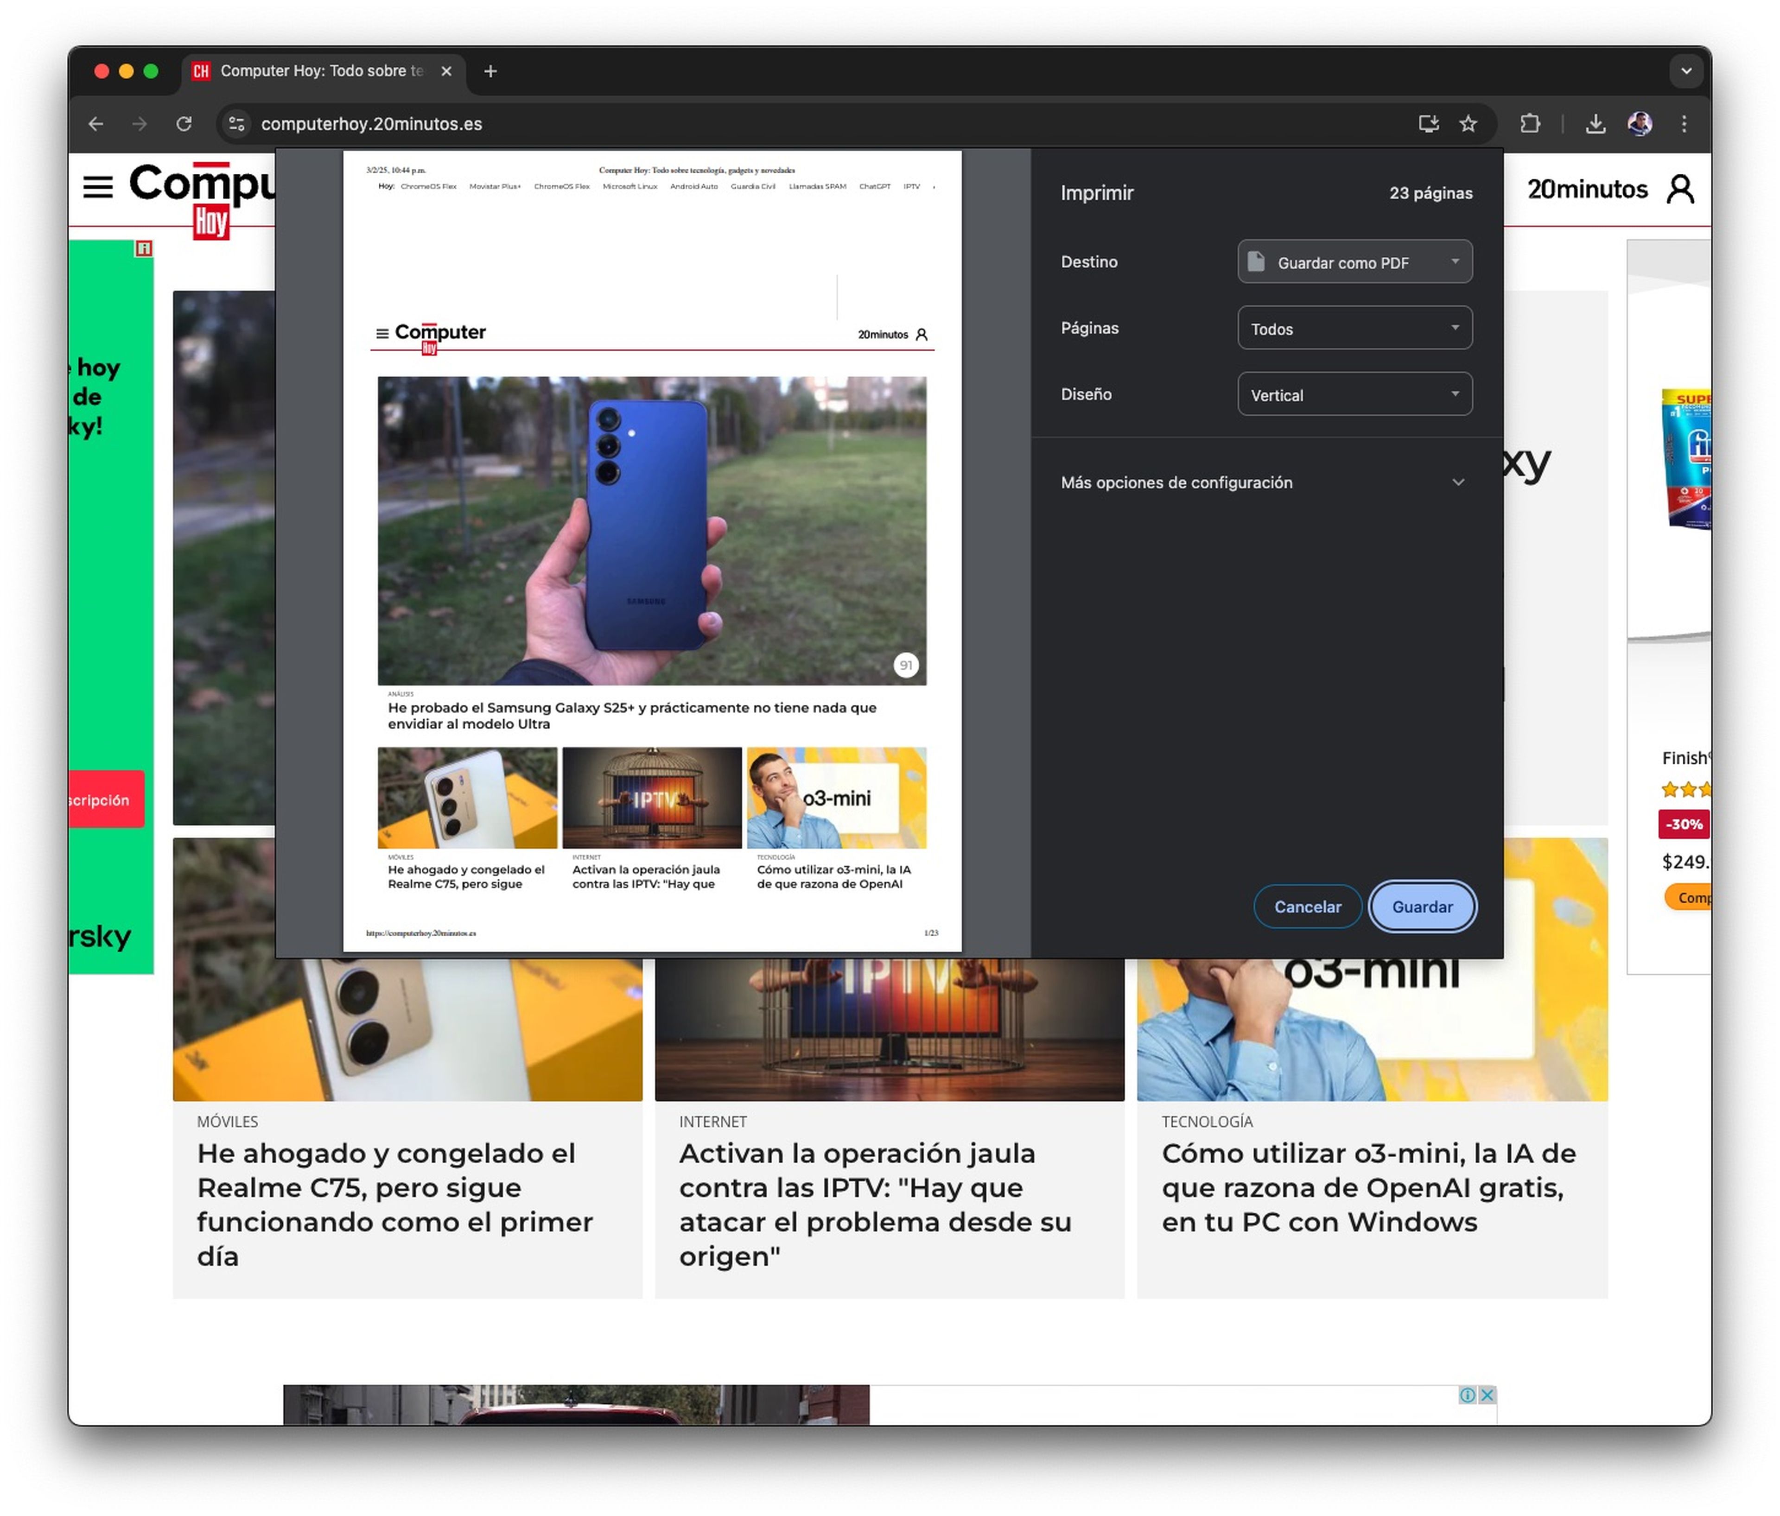Image resolution: width=1780 pixels, height=1516 pixels.
Task: Open the tab search dropdown arrow
Action: pyautogui.click(x=1685, y=71)
